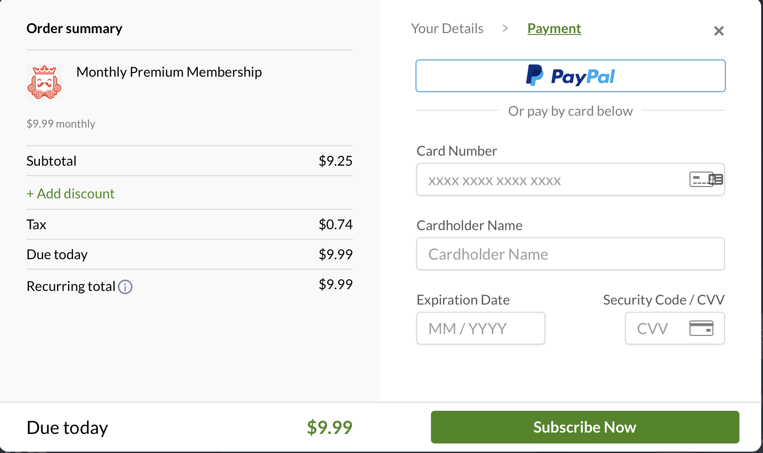
Task: Click the Subscribe Now button
Action: [585, 427]
